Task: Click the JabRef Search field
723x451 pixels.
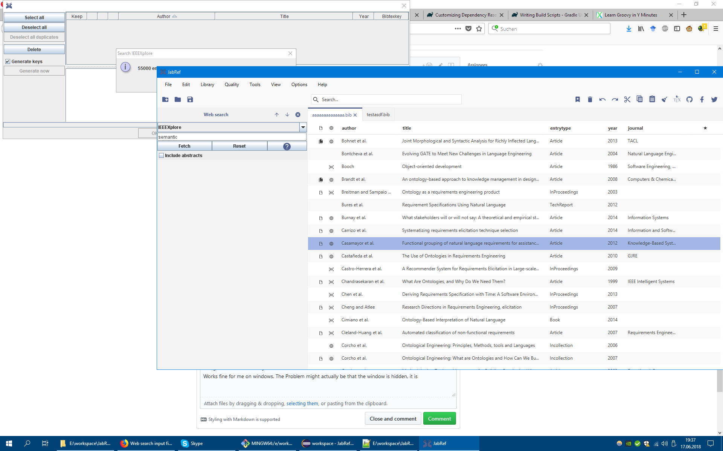Action: (386, 100)
